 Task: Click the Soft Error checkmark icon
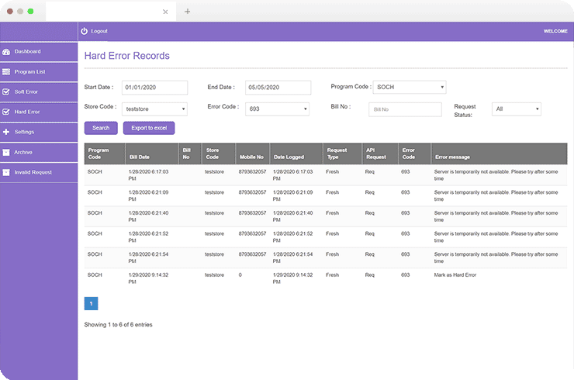pos(6,92)
